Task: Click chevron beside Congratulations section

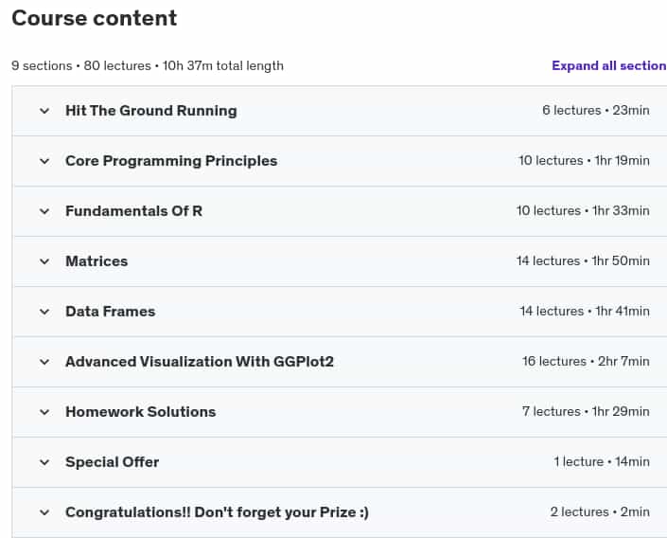Action: (x=44, y=512)
